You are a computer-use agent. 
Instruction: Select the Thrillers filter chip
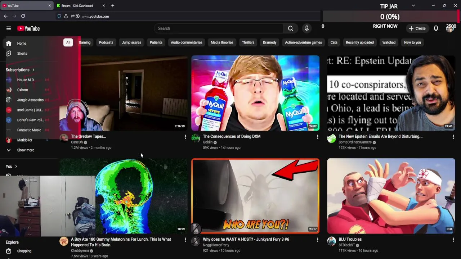248,42
